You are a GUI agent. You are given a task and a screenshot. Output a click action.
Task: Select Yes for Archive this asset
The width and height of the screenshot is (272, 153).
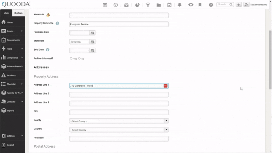[71, 58]
